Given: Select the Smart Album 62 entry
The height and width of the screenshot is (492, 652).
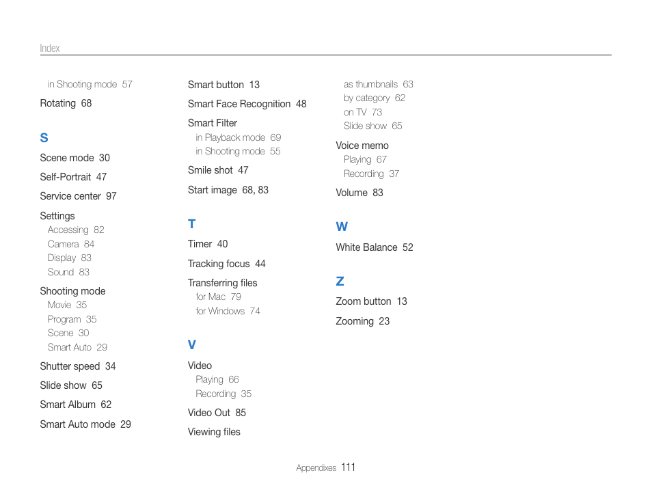Looking at the screenshot, I should [x=75, y=405].
